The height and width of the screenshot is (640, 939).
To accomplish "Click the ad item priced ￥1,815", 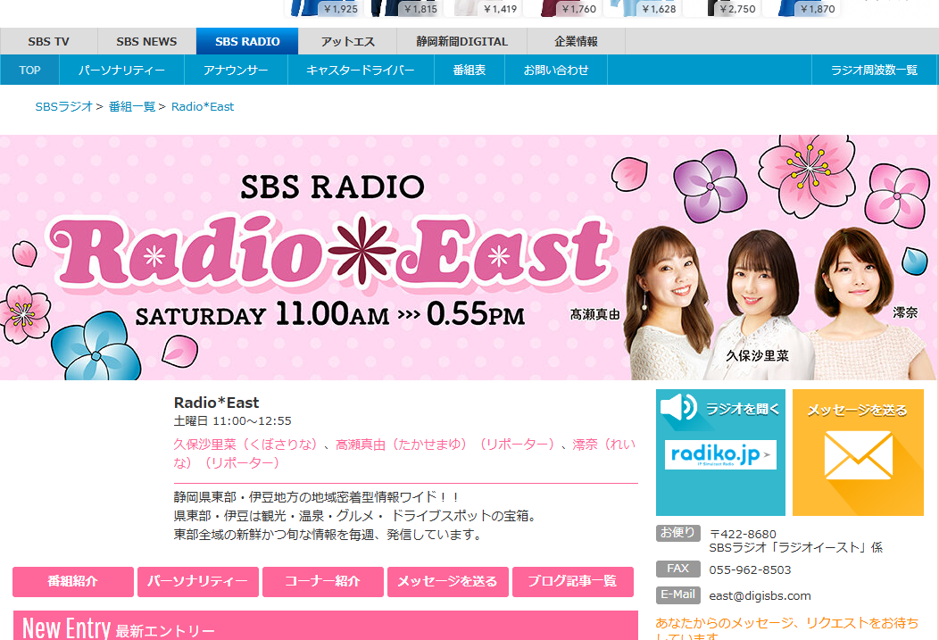I will 405,8.
